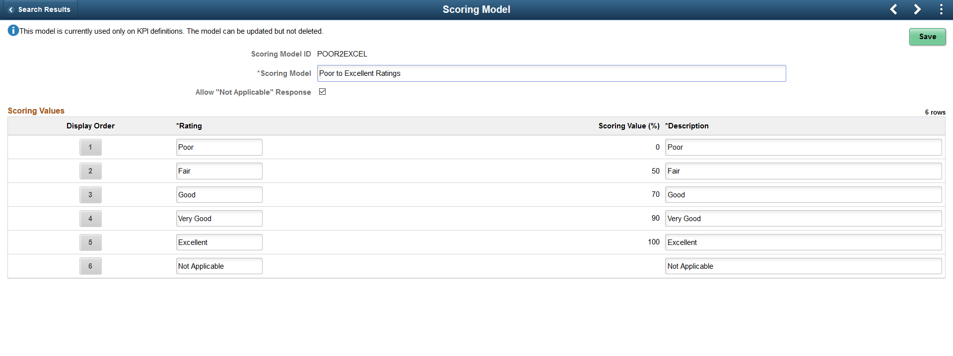This screenshot has width=953, height=356.
Task: Edit the Good description field
Action: pyautogui.click(x=804, y=195)
